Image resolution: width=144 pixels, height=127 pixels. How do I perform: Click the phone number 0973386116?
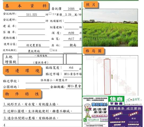point(93,120)
